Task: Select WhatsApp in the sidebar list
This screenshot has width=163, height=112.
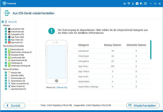Action: tap(16, 63)
